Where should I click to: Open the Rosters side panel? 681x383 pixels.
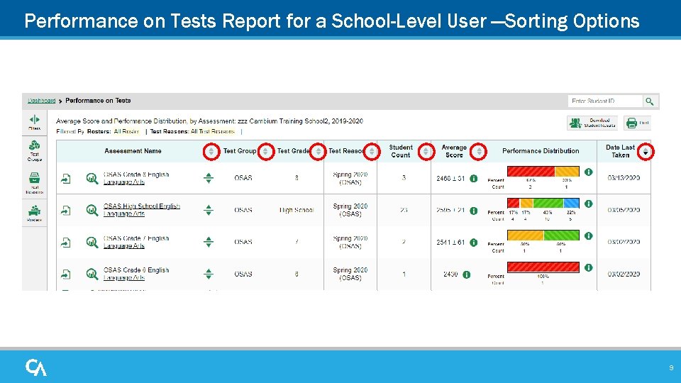tap(34, 213)
